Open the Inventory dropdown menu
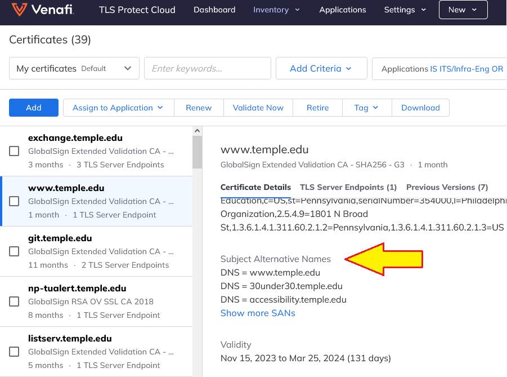The image size is (507, 377). coord(276,10)
